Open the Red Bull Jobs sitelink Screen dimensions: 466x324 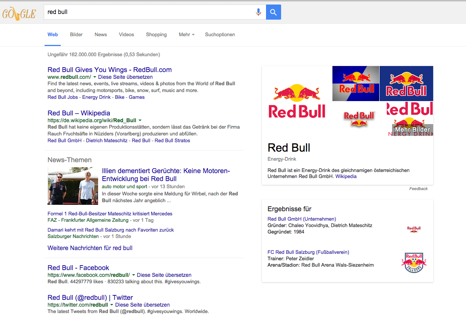click(63, 97)
